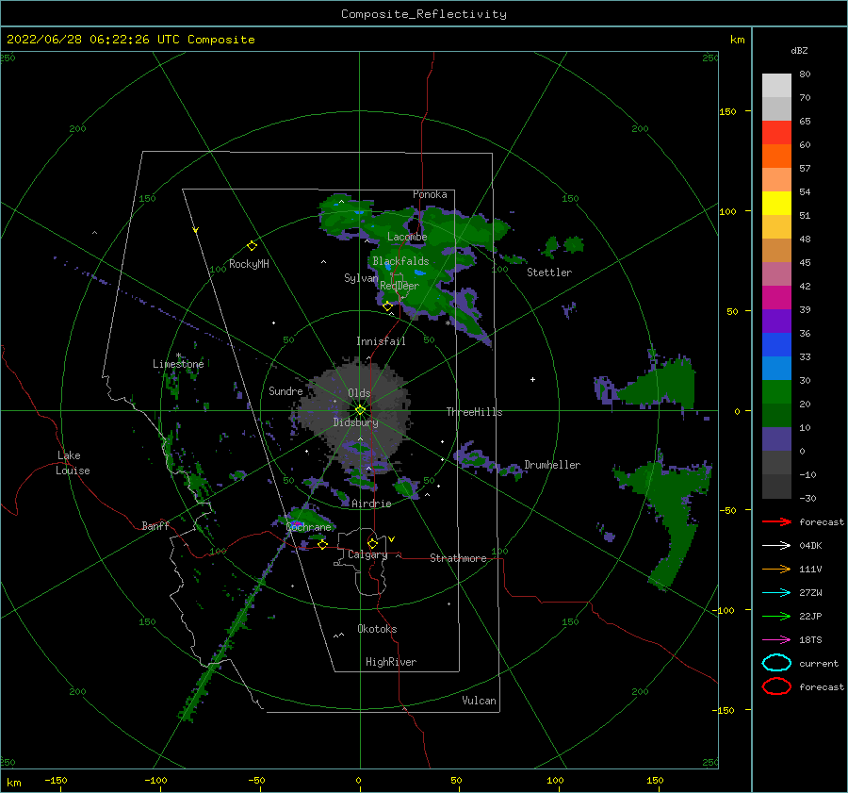Pick the indigo 0-10 dBZ color swatch
The width and height of the screenshot is (848, 793).
point(776,439)
